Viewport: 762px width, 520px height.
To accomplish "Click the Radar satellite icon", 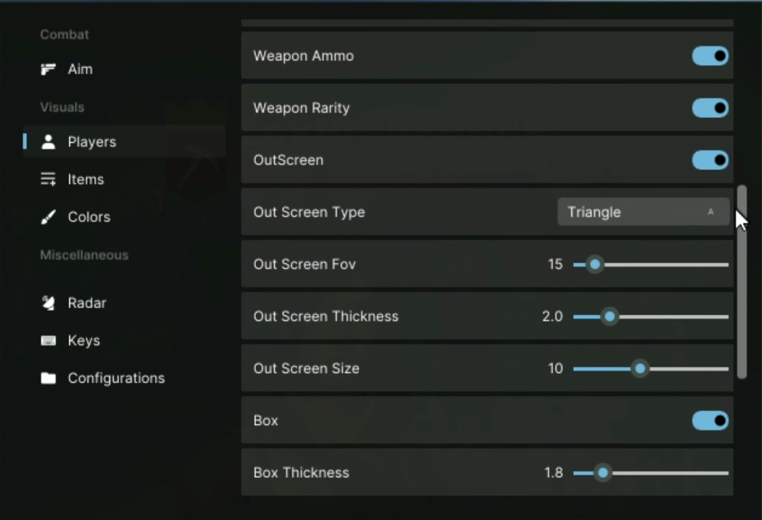I will point(49,303).
